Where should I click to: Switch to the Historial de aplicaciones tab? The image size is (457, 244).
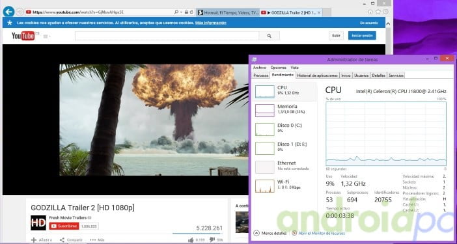coord(318,75)
